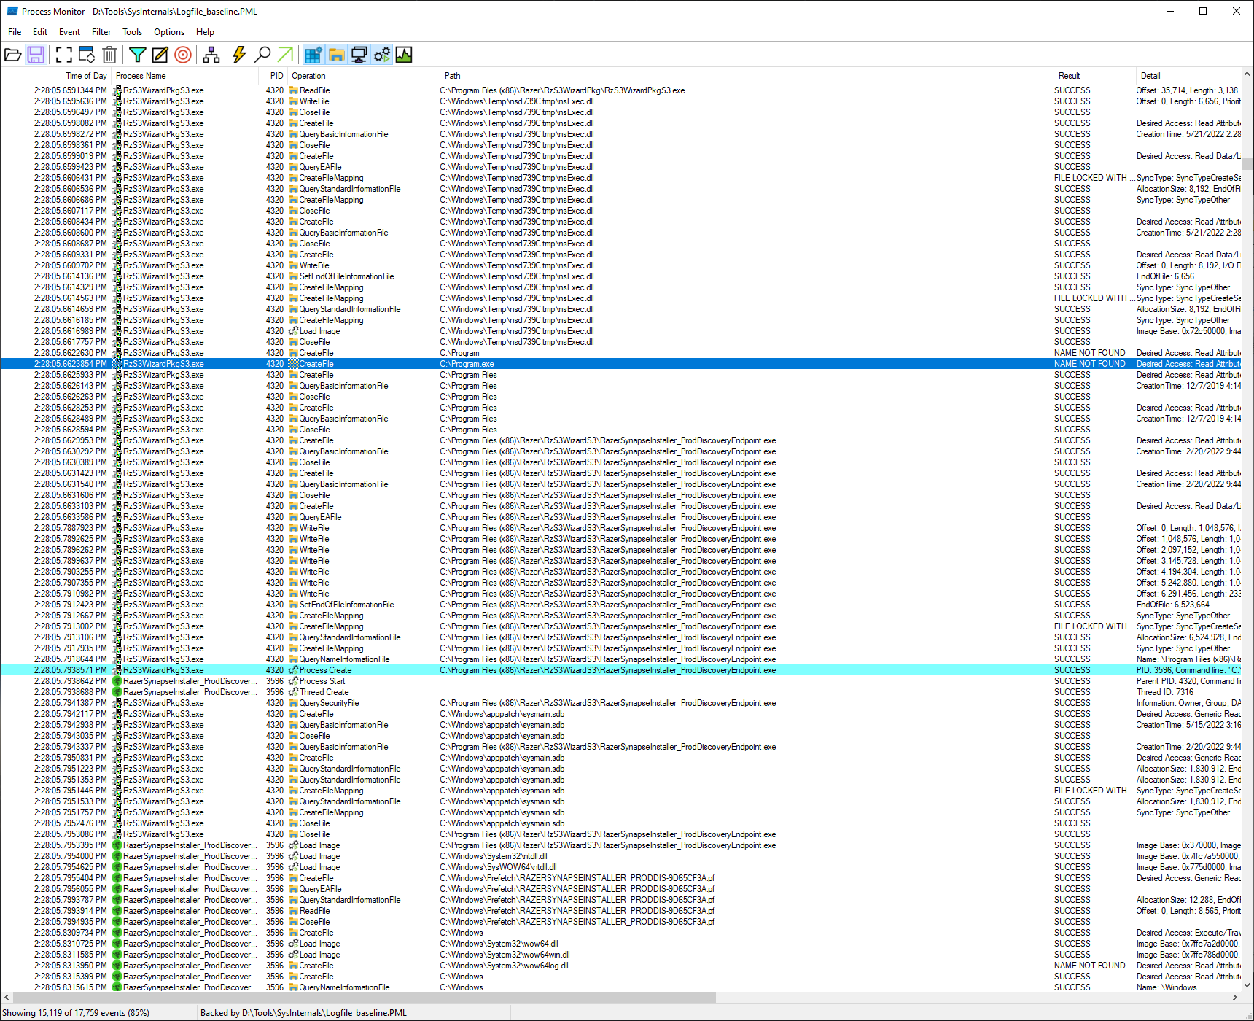This screenshot has height=1021, width=1254.
Task: Open the Help menu
Action: click(205, 32)
